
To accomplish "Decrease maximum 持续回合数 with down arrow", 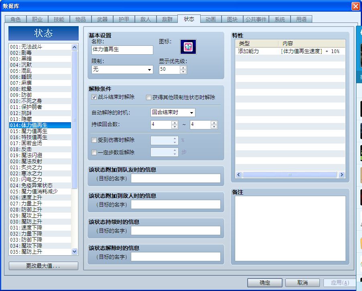I will 214,127.
